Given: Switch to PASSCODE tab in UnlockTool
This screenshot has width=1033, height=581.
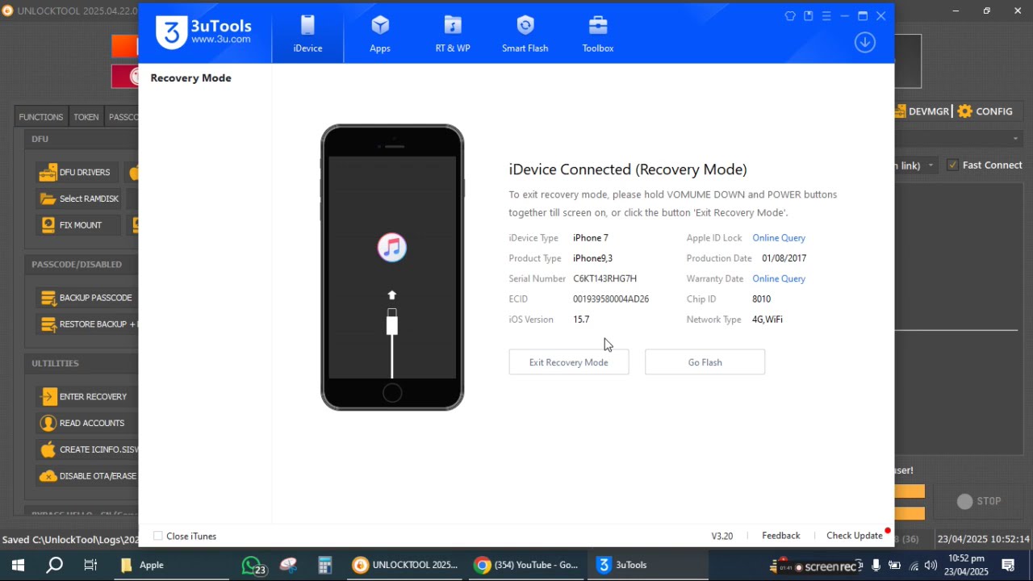Looking at the screenshot, I should pyautogui.click(x=122, y=117).
